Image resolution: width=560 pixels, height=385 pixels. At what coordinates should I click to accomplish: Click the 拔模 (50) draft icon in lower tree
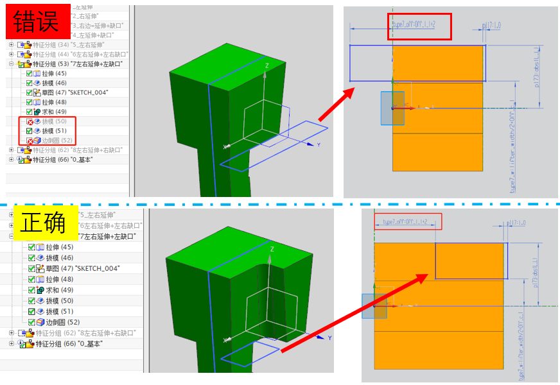(x=40, y=301)
